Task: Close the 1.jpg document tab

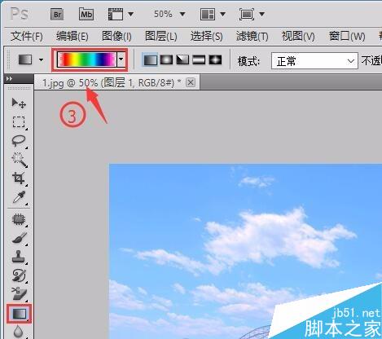Action: coord(191,82)
